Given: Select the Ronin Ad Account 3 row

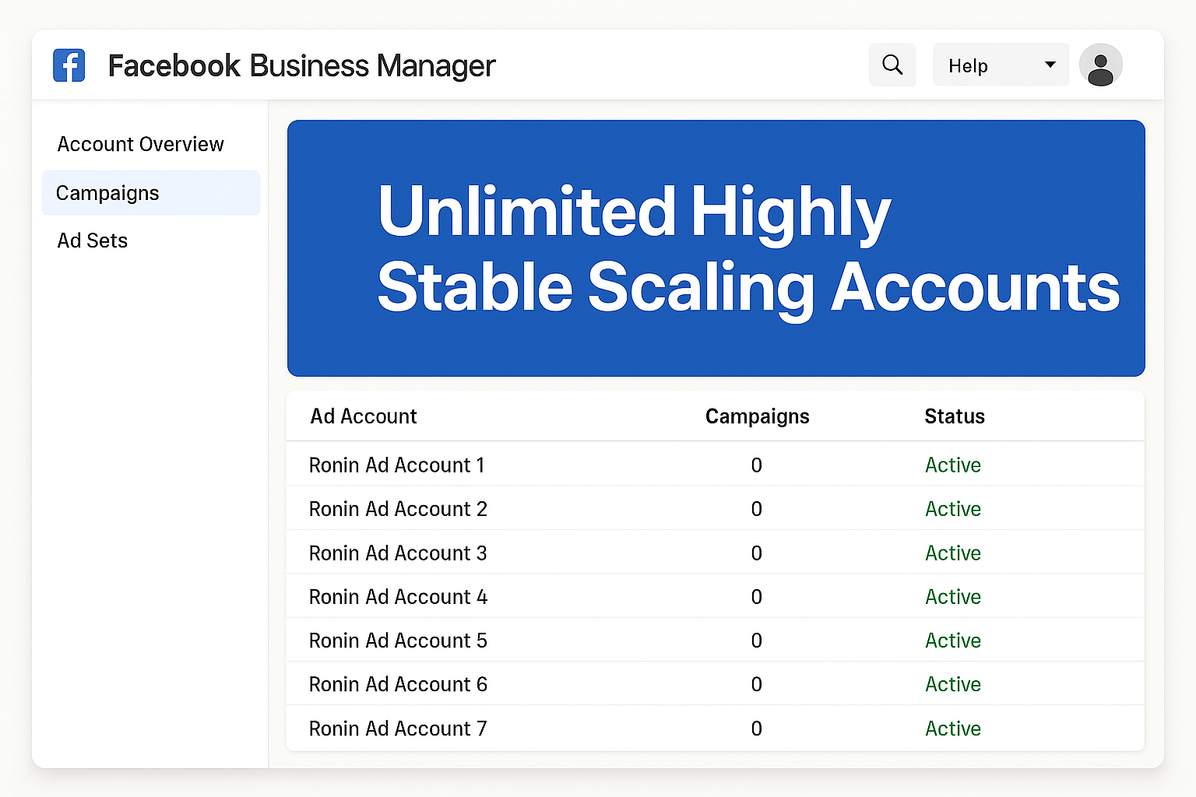Looking at the screenshot, I should [x=398, y=553].
